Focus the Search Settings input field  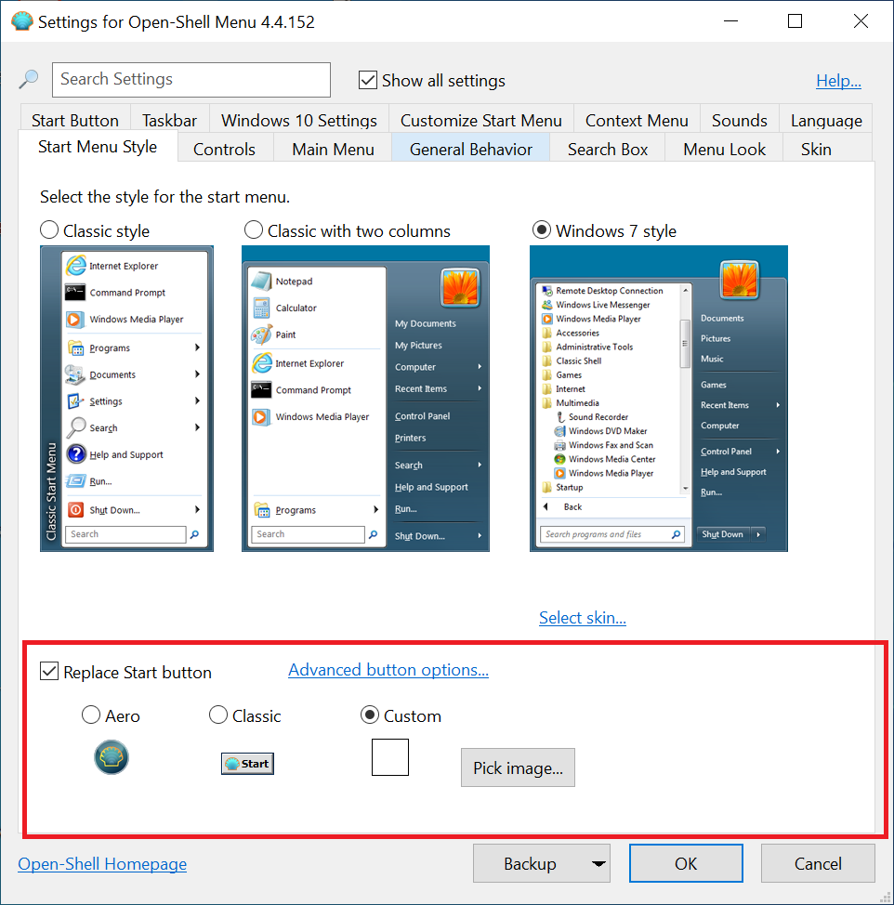191,80
